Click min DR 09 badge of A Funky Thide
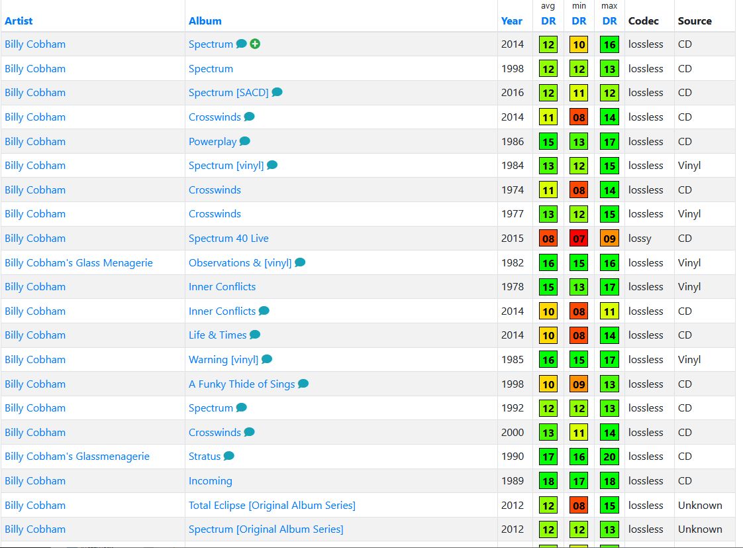The width and height of the screenshot is (743, 548). 579,384
